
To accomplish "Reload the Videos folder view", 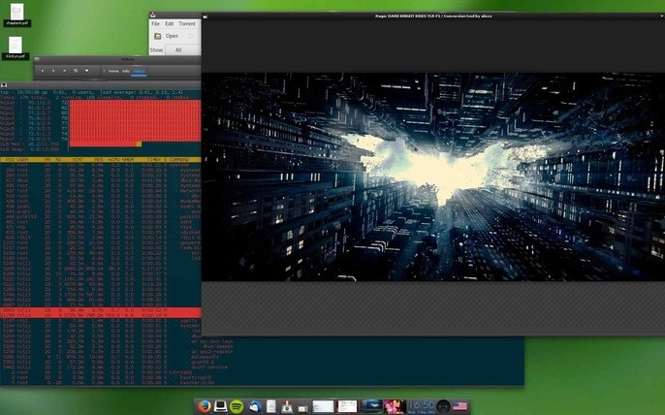I will click(x=76, y=71).
